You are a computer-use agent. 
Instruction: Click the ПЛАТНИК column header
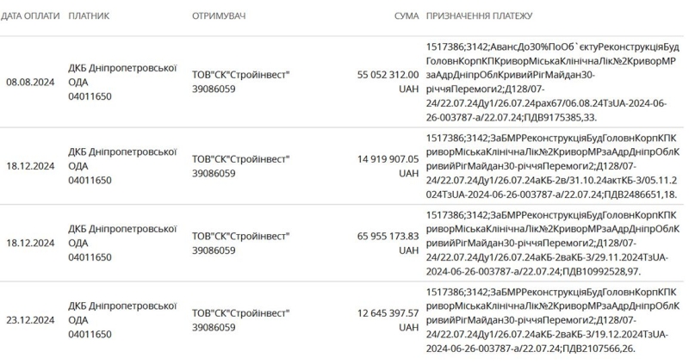tap(89, 15)
